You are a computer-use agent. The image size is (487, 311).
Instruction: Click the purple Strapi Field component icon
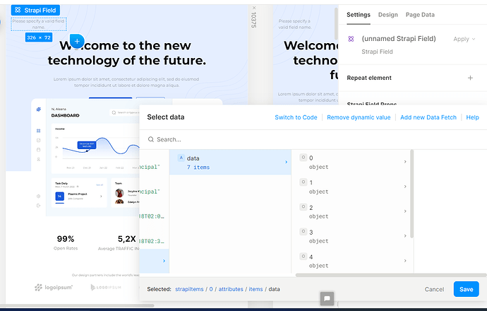pyautogui.click(x=351, y=39)
